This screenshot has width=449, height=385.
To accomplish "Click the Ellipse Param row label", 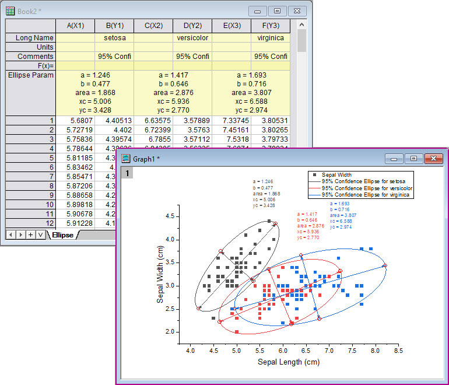I will [x=30, y=75].
